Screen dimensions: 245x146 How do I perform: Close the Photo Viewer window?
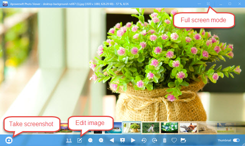click(x=240, y=4)
